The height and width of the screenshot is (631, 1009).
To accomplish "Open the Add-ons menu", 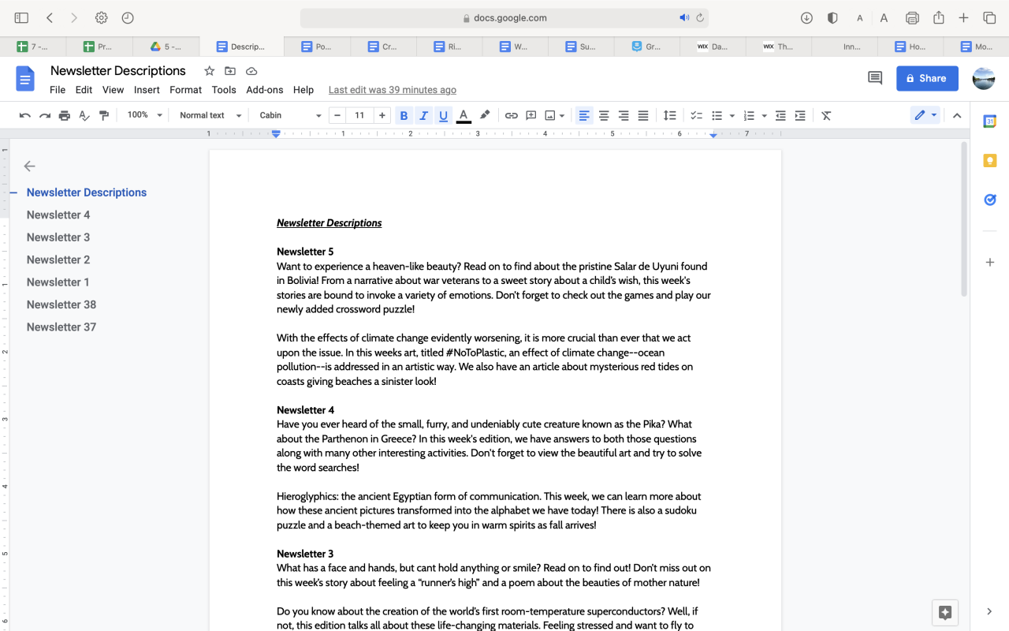I will click(265, 90).
